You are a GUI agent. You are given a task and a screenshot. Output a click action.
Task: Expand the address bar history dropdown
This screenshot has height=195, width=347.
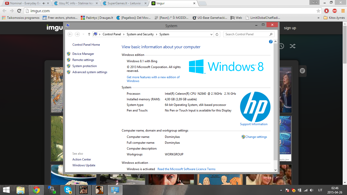point(212,34)
